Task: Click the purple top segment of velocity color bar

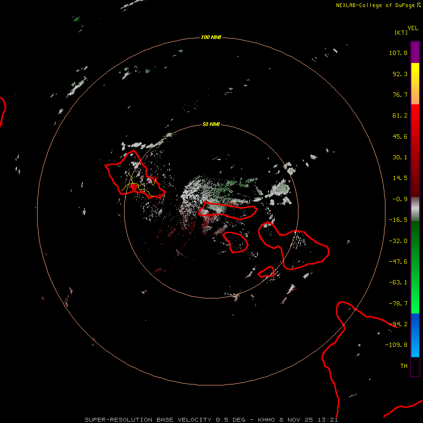Action: pyautogui.click(x=415, y=52)
